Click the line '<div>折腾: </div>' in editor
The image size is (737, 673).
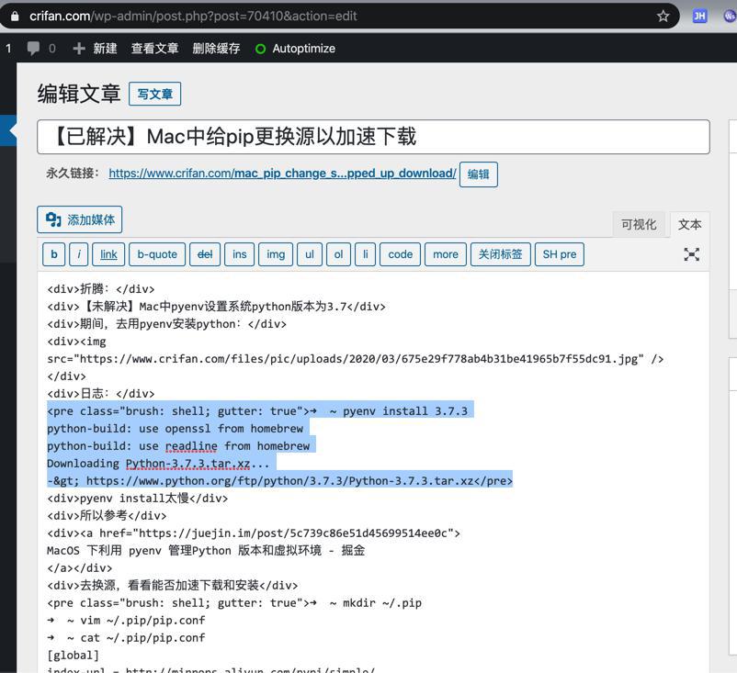[x=100, y=289]
